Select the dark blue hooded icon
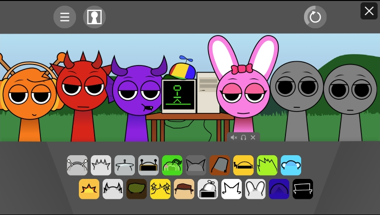380x215 pixels. (x=279, y=189)
